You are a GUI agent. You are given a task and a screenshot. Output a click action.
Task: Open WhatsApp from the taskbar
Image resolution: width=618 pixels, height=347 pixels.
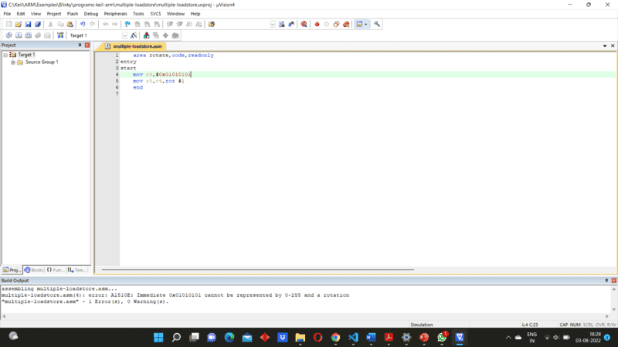[x=442, y=337]
